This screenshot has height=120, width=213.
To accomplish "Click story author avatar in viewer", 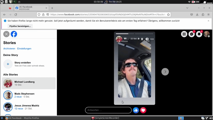I will pyautogui.click(x=119, y=39).
